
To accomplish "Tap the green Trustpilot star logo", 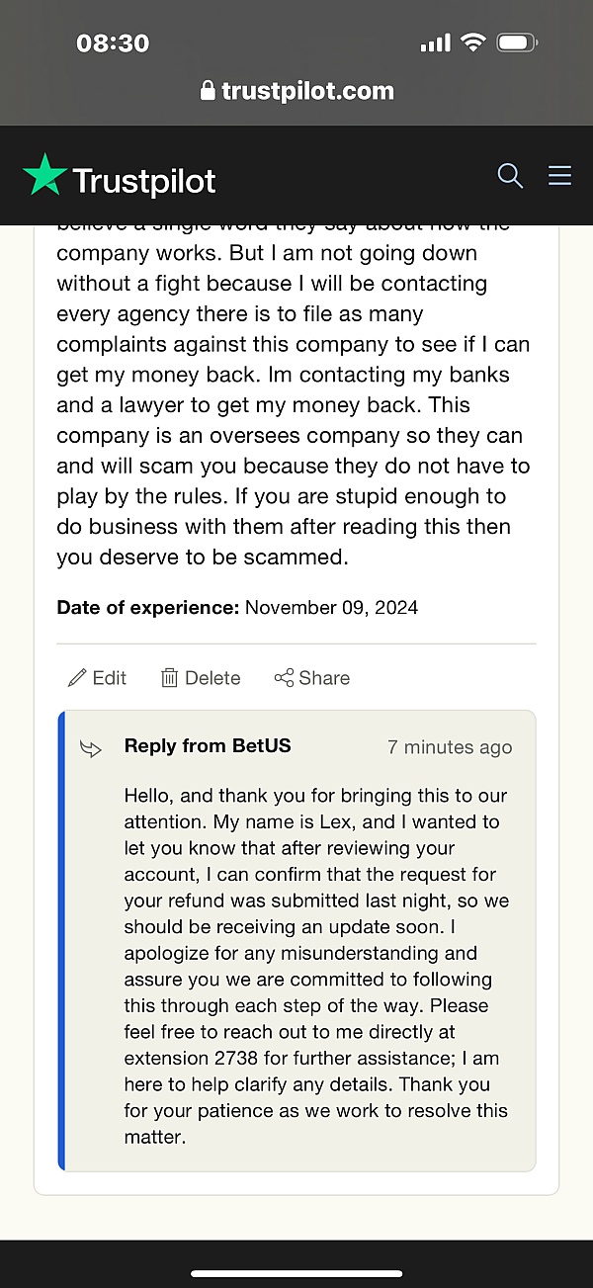I will (x=44, y=174).
